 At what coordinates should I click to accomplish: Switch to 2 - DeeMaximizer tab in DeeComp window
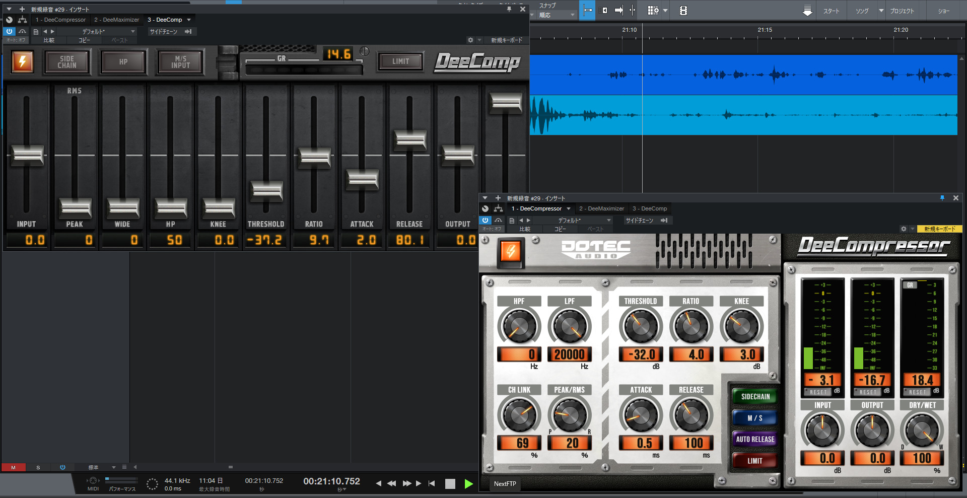[x=116, y=20]
